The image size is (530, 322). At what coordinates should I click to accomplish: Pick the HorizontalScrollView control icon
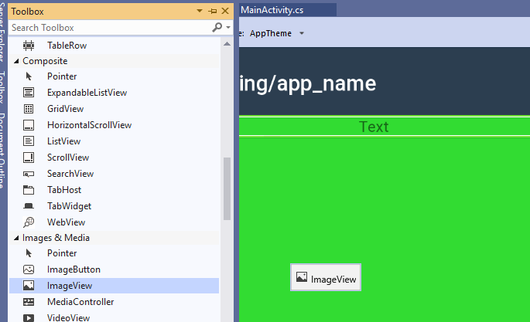coord(29,125)
